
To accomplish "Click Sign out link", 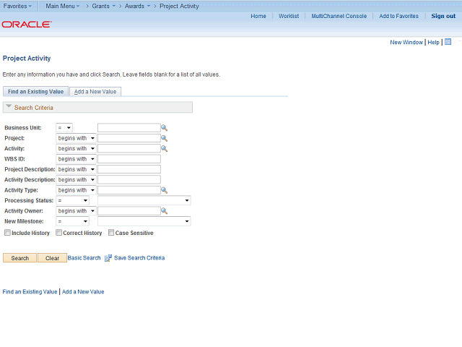I will [x=443, y=16].
